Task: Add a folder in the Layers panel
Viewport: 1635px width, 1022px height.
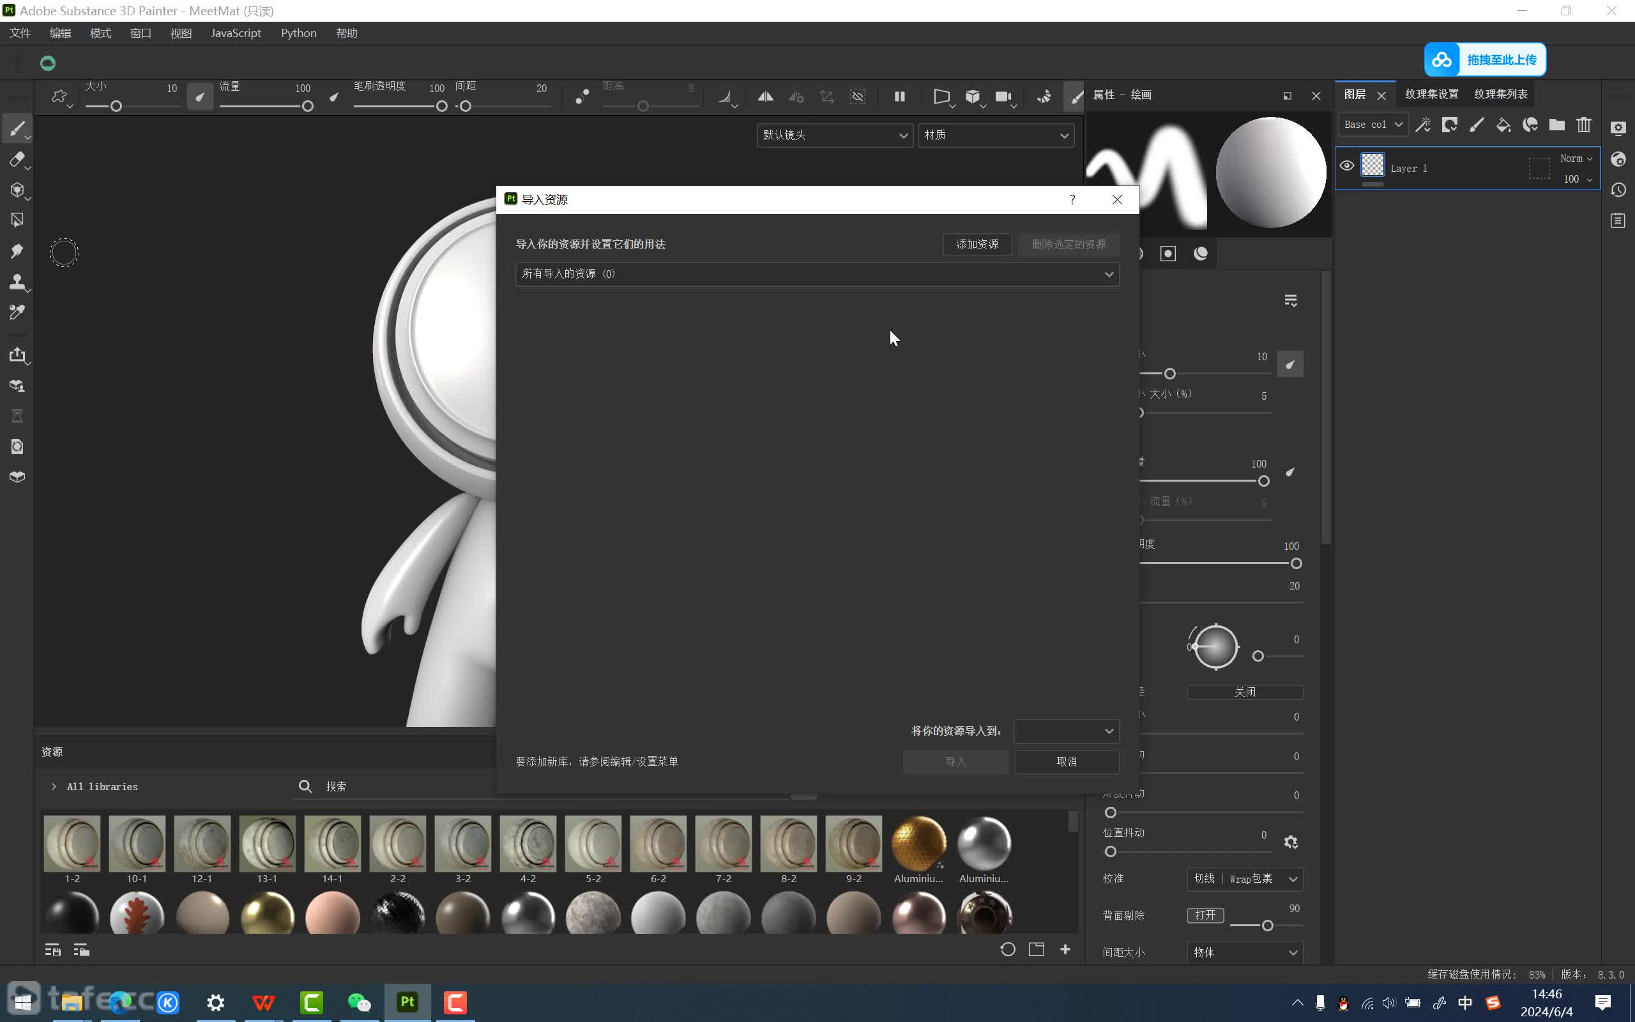Action: coord(1556,125)
